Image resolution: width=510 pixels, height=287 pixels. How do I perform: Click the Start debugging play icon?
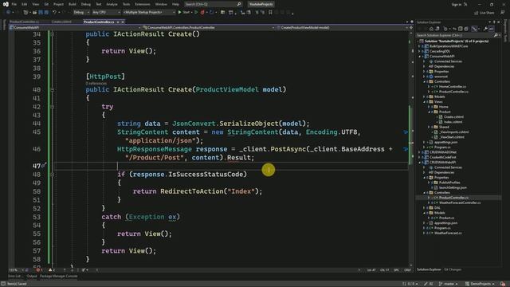[179, 13]
